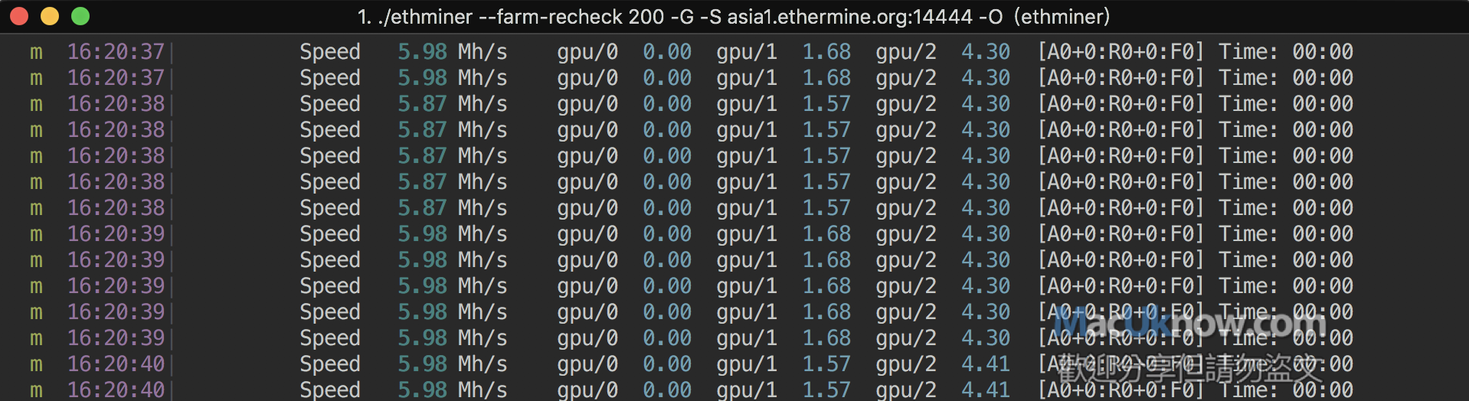Click the 16:20:37 timestamp in the top row

(116, 52)
